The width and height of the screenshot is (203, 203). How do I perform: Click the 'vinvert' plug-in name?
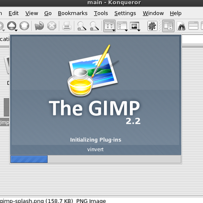pyautogui.click(x=95, y=149)
